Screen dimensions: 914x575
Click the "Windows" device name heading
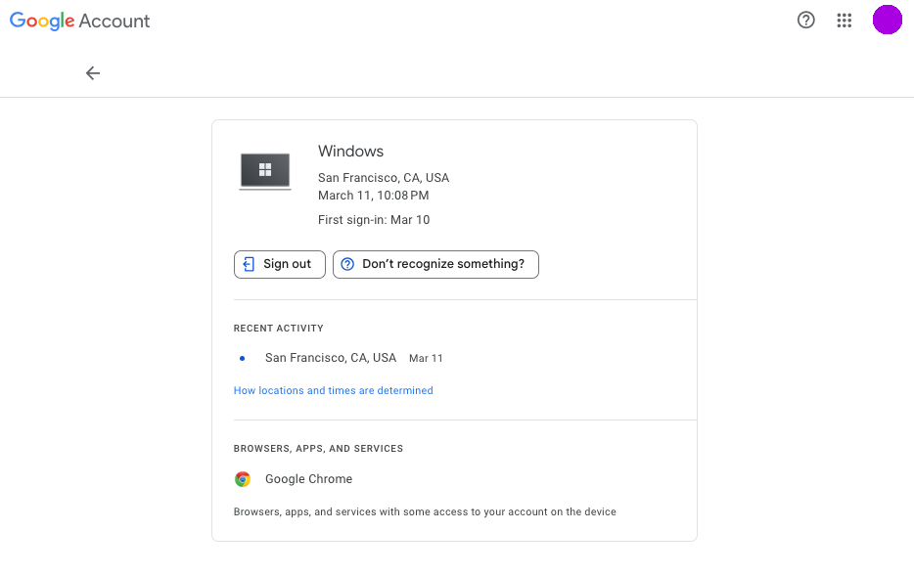pyautogui.click(x=350, y=152)
